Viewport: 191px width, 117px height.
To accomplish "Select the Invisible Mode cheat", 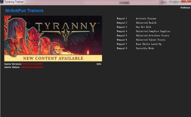I will 145,48.
